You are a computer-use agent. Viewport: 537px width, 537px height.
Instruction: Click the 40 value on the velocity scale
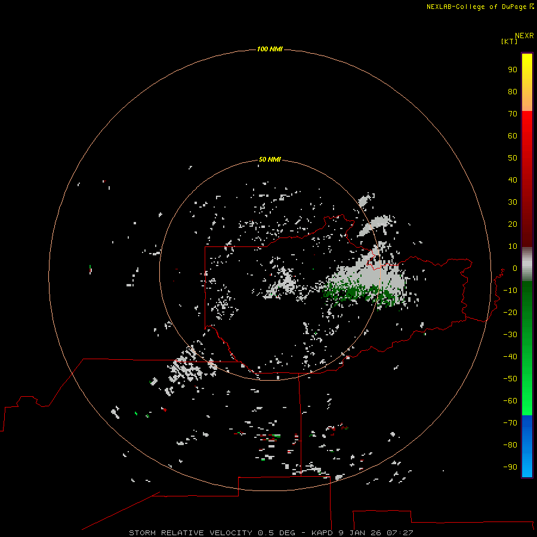pyautogui.click(x=513, y=180)
